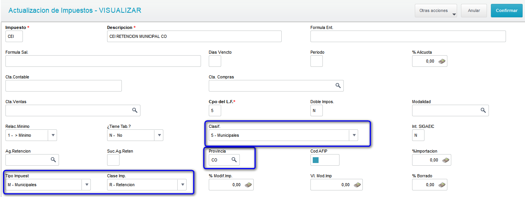Click the Cod AFIP blue square
The width and height of the screenshot is (525, 197).
click(x=315, y=160)
